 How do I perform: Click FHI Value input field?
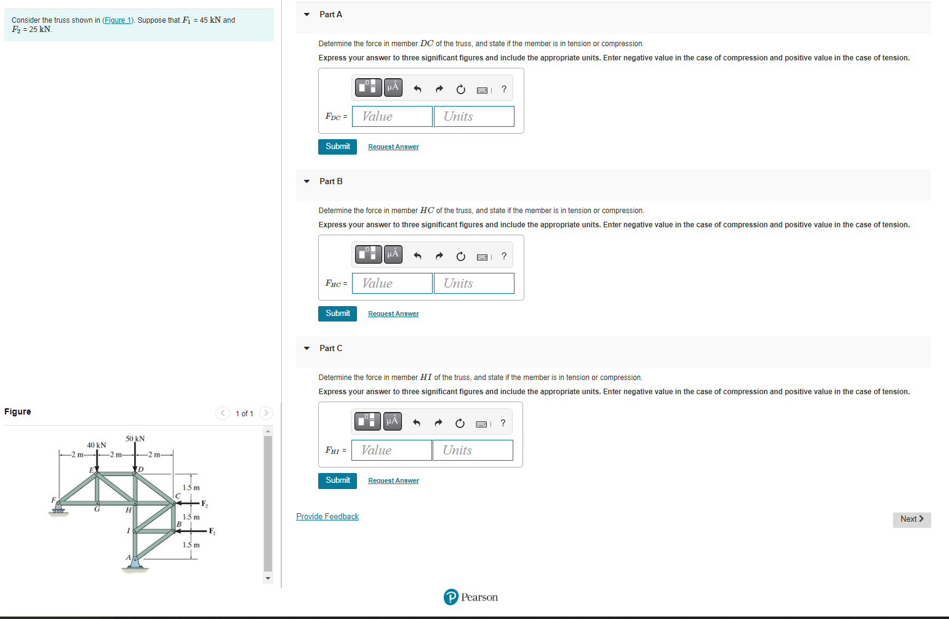tap(391, 450)
